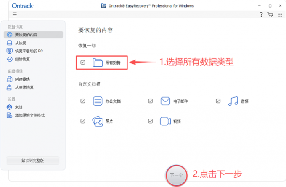Click the 照片 picture icon
286x187 pixels.
(x=98, y=121)
